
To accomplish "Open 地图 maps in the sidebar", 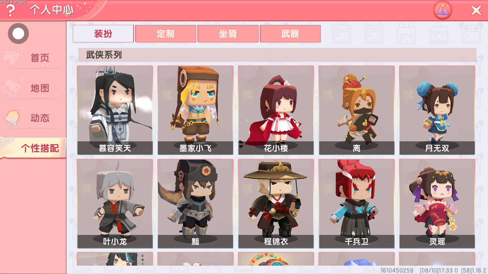I will click(33, 88).
